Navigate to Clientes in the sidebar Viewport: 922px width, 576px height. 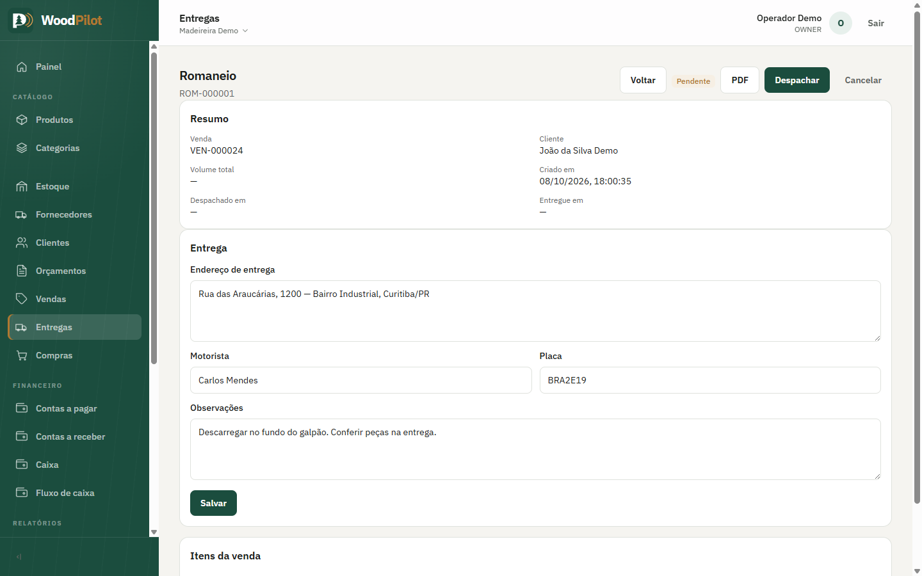pos(74,243)
